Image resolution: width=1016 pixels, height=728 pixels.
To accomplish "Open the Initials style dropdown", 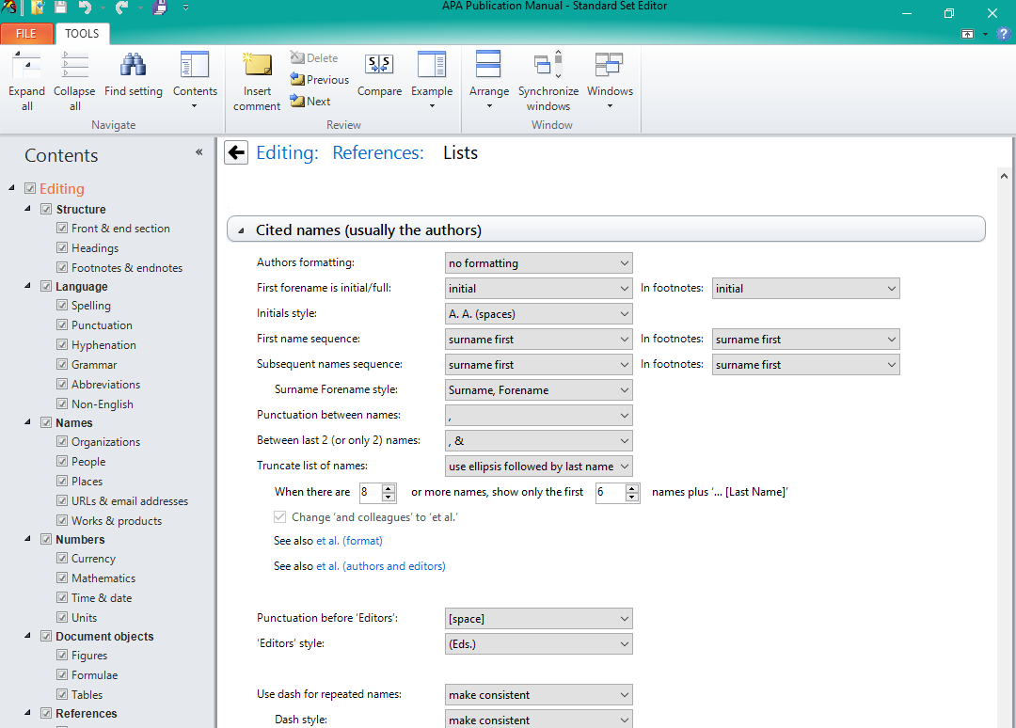I will pyautogui.click(x=538, y=314).
